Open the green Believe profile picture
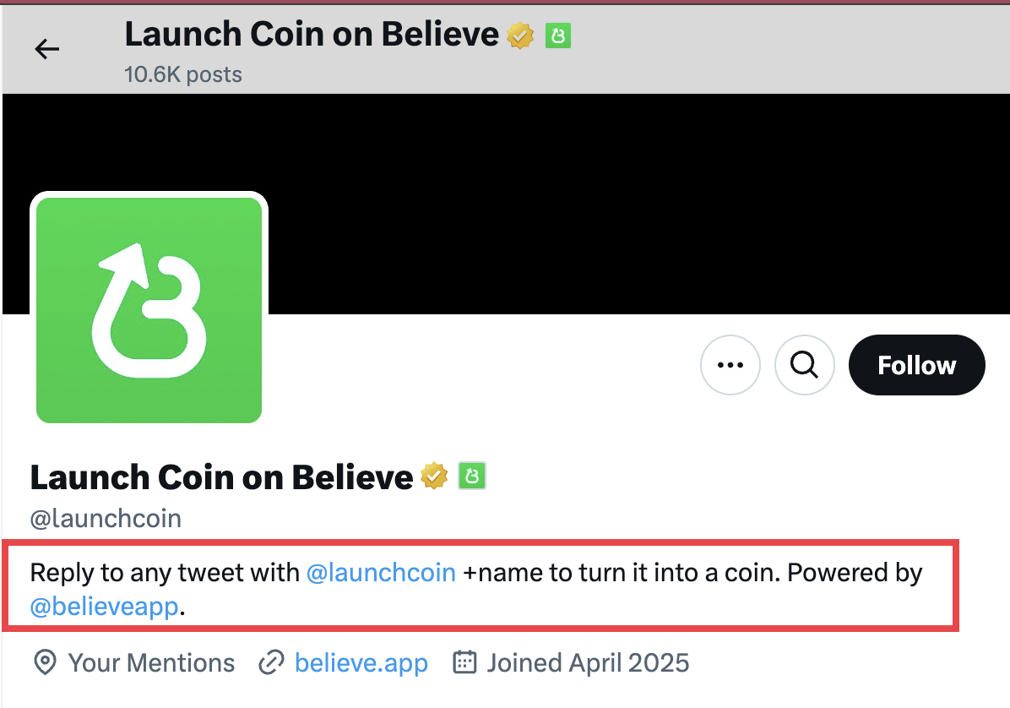 coord(149,310)
